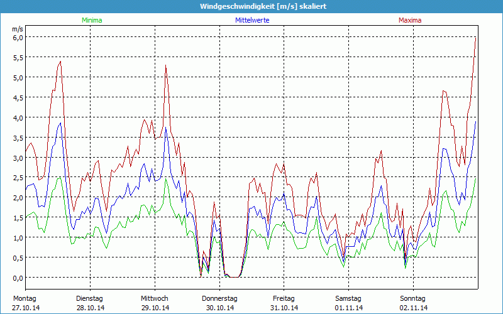
Task: Click the 3,0 y-axis value
Action: pos(18,158)
